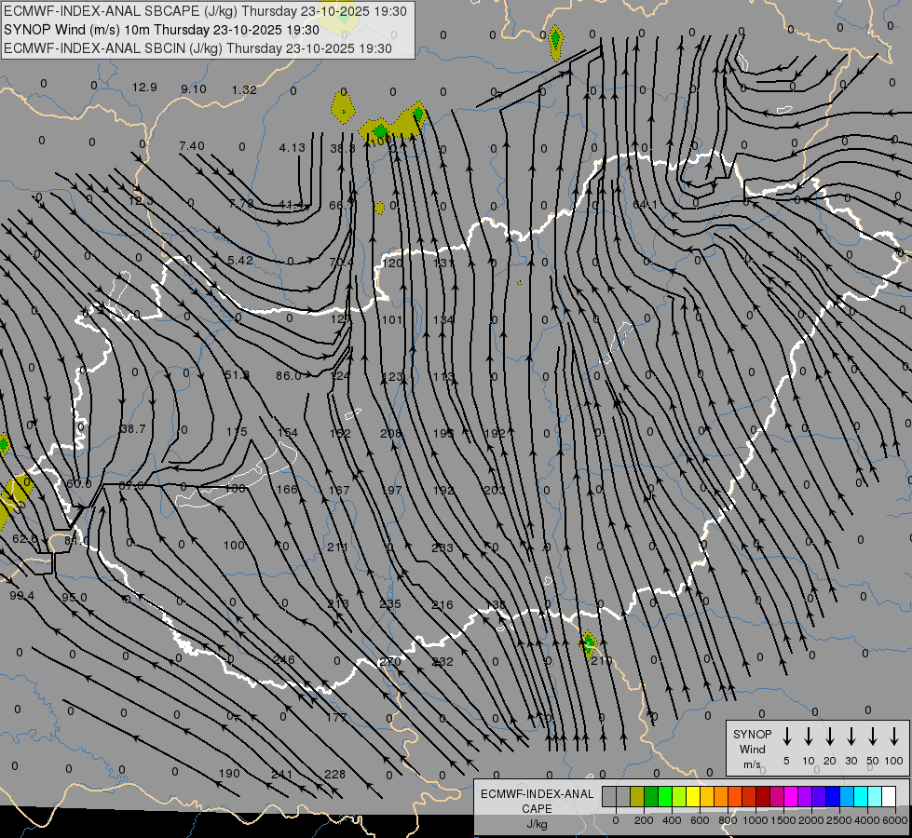
Task: Select the first gray swatch in CAPE legend
Action: click(609, 796)
